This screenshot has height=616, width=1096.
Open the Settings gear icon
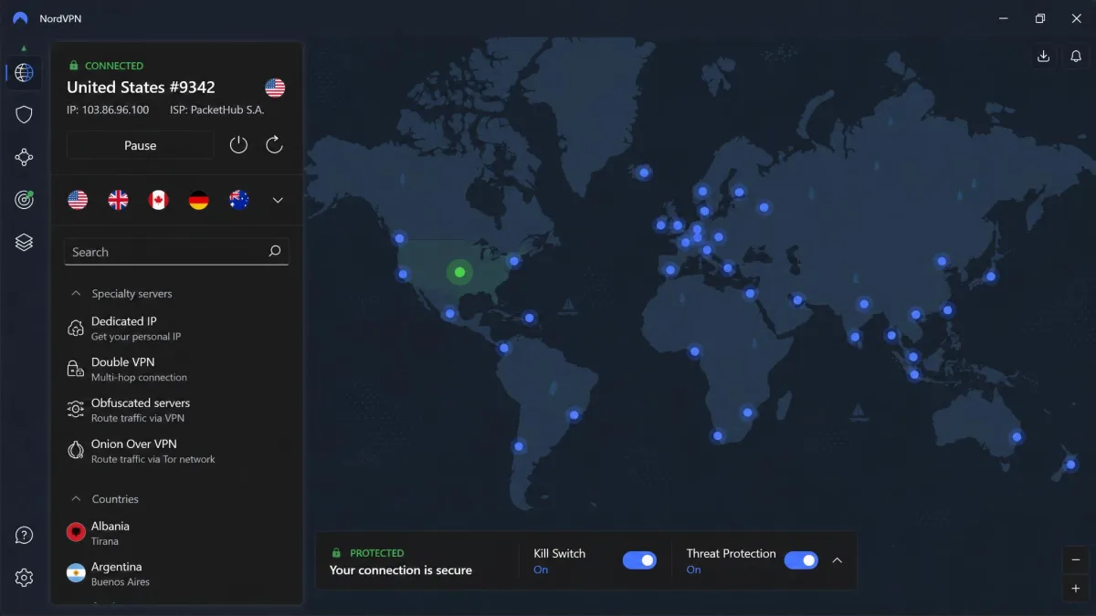(25, 578)
